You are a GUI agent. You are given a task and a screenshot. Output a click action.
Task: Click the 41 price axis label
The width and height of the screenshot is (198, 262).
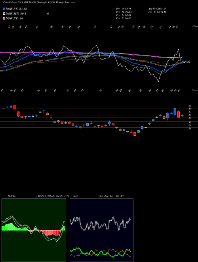pos(190,106)
